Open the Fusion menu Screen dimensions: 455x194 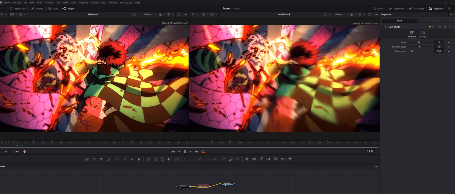point(94,2)
